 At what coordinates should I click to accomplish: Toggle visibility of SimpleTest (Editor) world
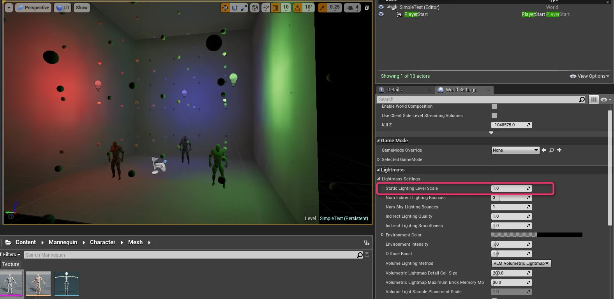click(381, 7)
